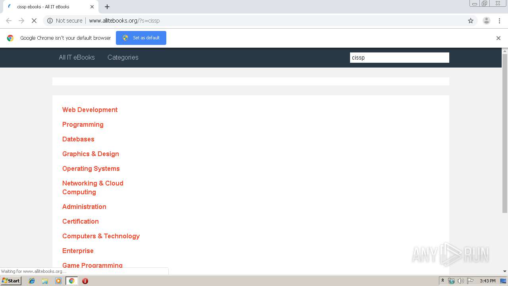Launch Internet Explorer from taskbar
508x286 pixels.
click(32, 281)
